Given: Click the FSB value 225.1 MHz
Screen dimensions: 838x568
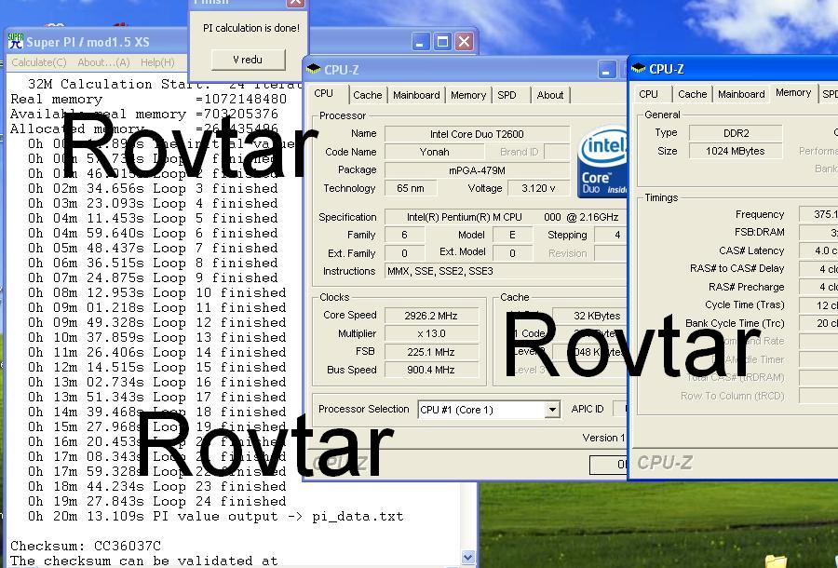Looking at the screenshot, I should 431,352.
